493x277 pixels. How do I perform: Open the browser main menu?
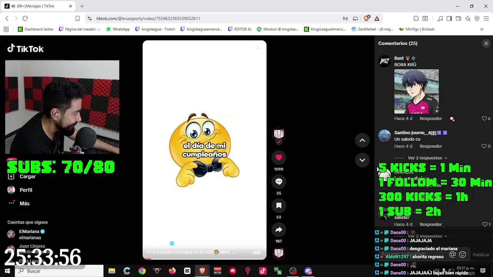tap(486, 18)
